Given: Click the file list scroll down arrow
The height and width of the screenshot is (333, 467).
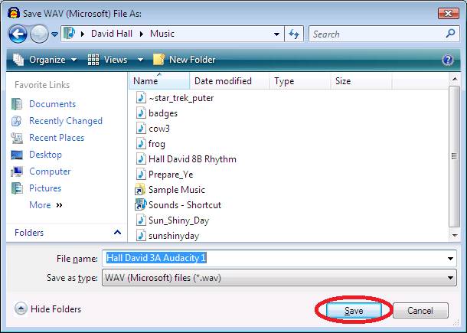Looking at the screenshot, I should 455,235.
